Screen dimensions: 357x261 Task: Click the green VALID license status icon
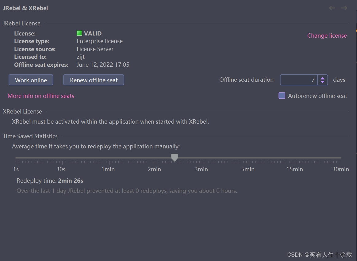pos(79,33)
